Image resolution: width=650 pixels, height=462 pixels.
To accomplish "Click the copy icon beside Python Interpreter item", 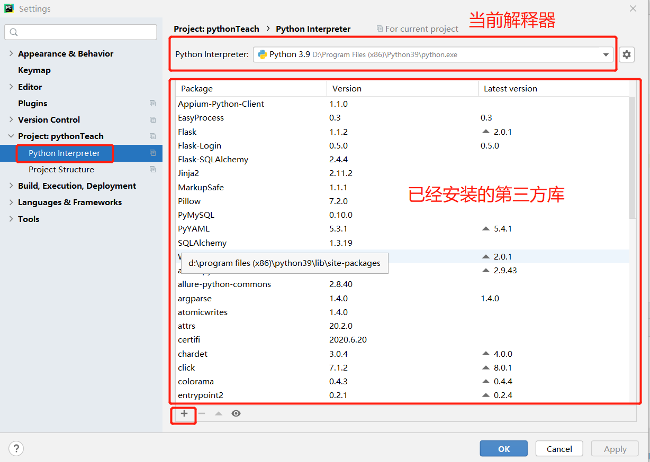I will click(152, 153).
